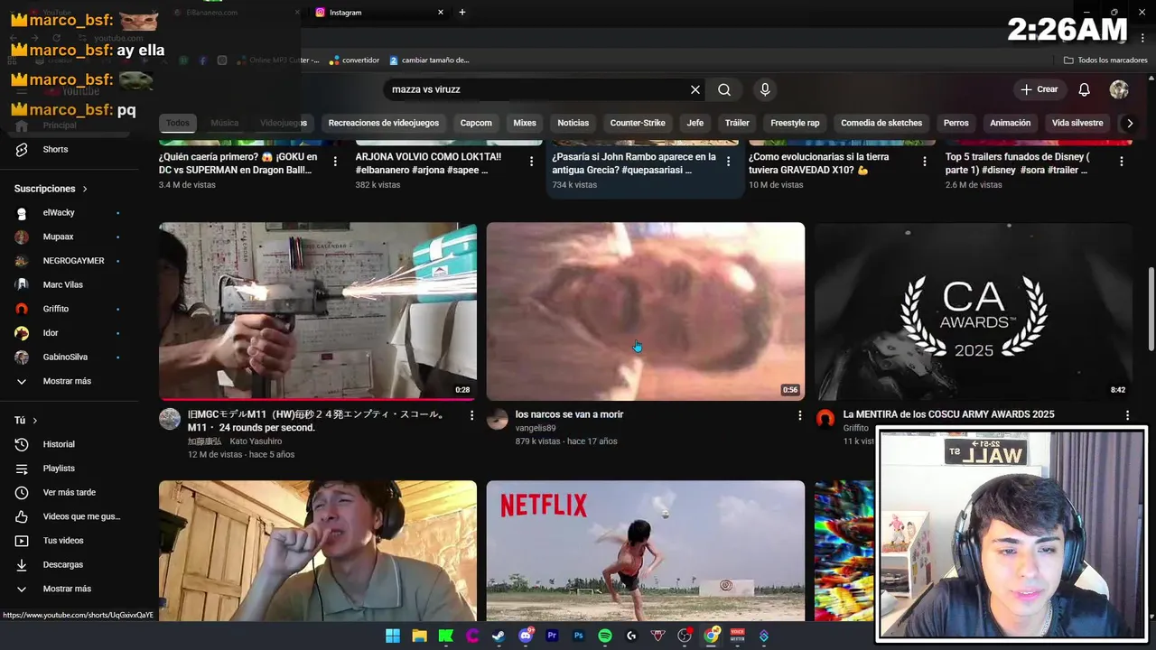This screenshot has width=1156, height=650.
Task: Show more filter chips with right arrow
Action: 1129,123
